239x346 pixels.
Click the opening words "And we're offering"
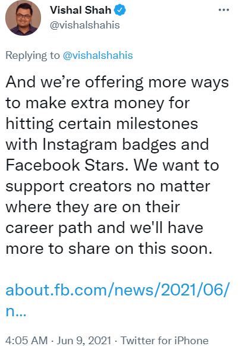74,83
